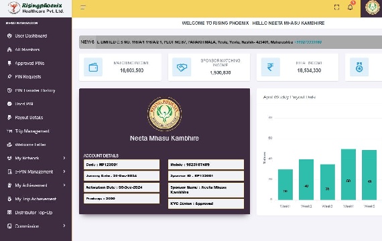The height and width of the screenshot is (241, 382).
Task: View Payout Details page
Action: click(x=29, y=118)
